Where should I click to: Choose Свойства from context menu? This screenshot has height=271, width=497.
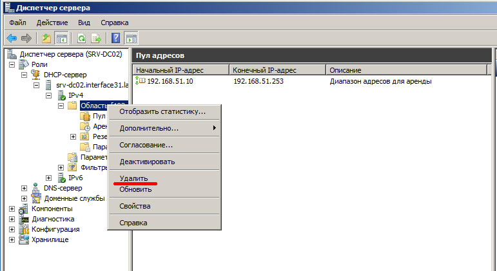(164, 206)
